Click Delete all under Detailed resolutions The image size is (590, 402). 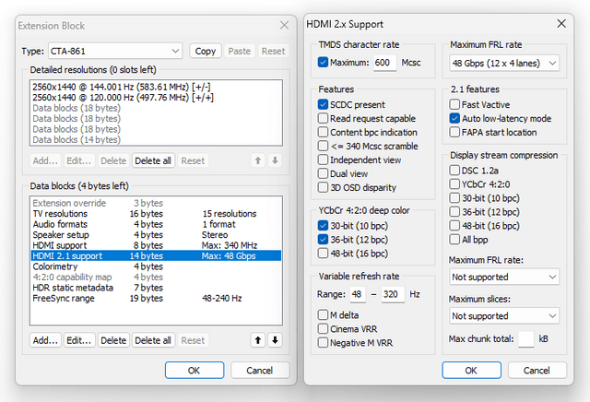(153, 160)
